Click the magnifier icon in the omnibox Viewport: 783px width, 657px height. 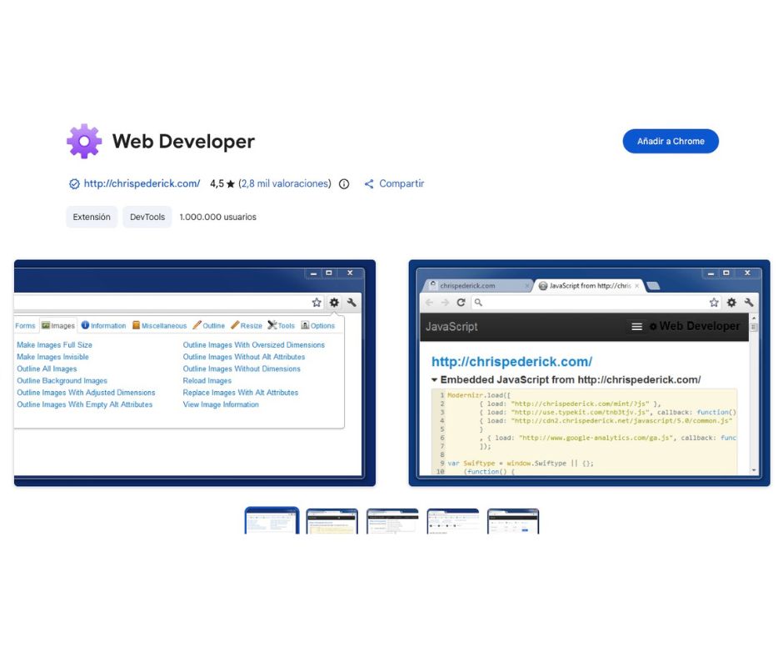click(x=479, y=302)
